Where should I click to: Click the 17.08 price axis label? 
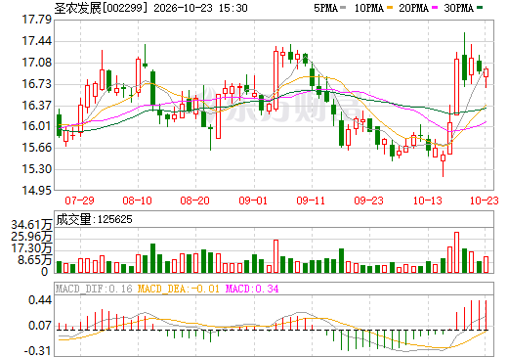point(36,63)
